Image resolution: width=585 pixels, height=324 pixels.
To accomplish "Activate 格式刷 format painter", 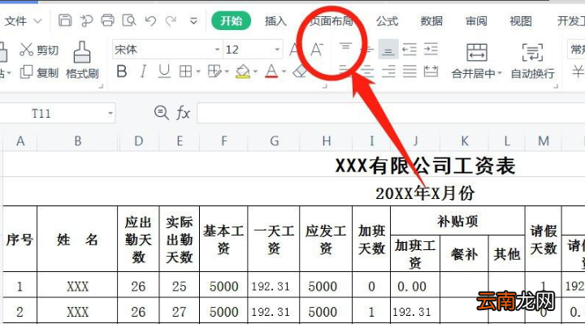I will coord(82,60).
